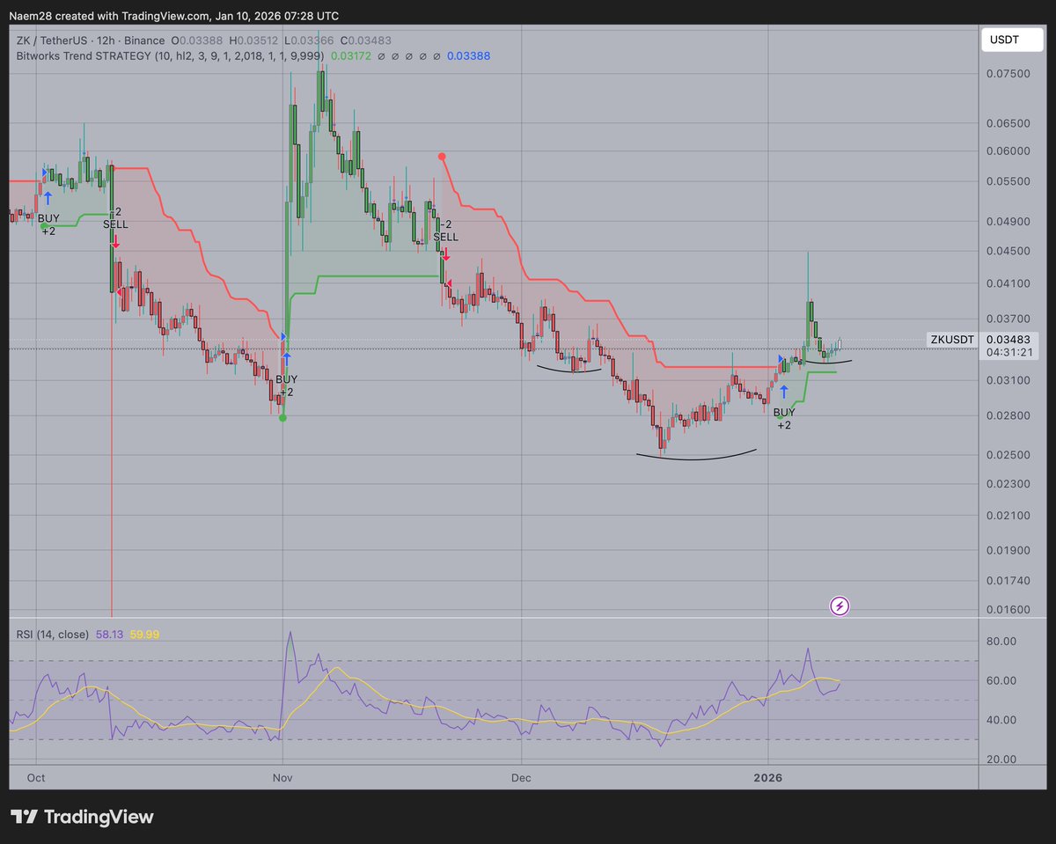This screenshot has width=1056, height=844.
Task: Click the 40.00 RSI axis label
Action: click(x=1002, y=720)
